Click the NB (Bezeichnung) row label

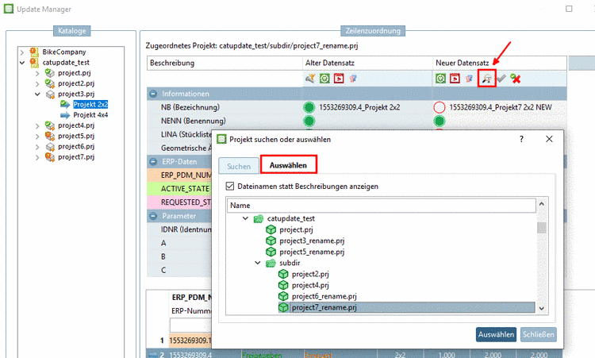(x=190, y=107)
